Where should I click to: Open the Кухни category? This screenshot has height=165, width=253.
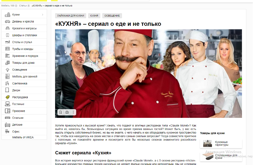click(24, 15)
